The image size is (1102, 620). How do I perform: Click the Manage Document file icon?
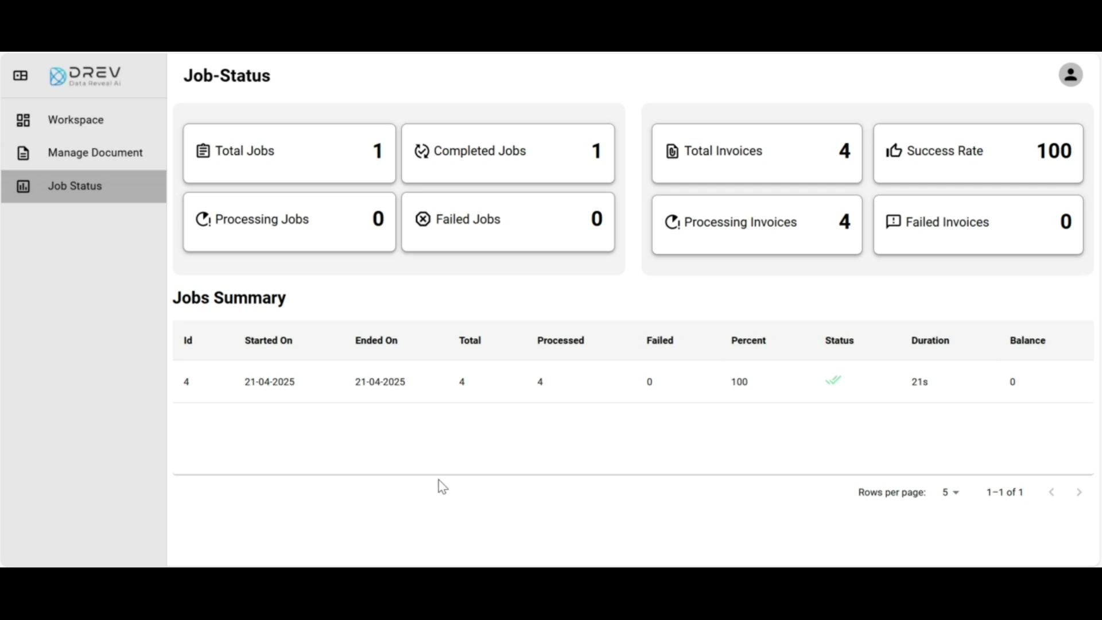pyautogui.click(x=23, y=153)
